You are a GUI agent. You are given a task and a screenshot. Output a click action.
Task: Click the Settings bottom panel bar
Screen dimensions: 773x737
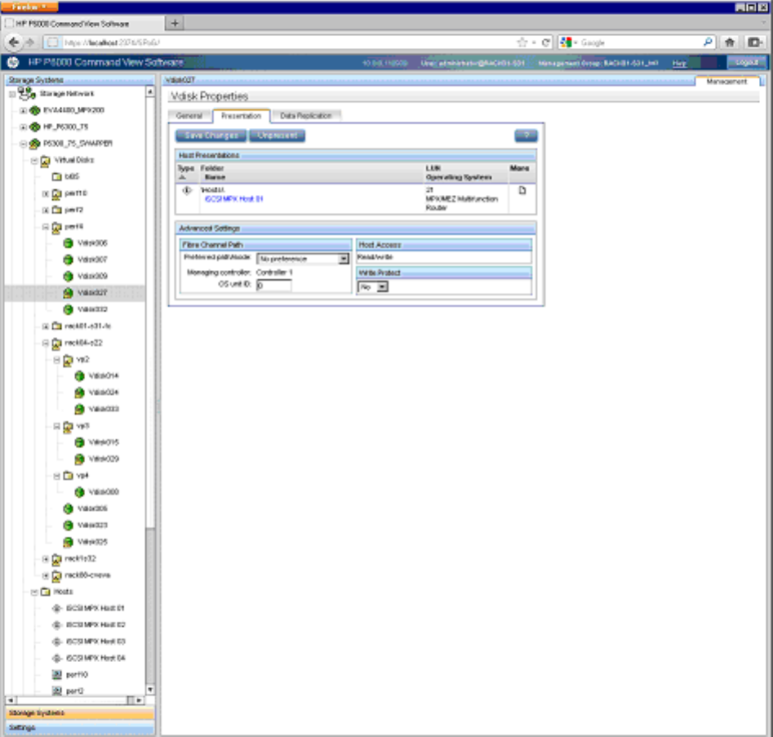coord(79,728)
